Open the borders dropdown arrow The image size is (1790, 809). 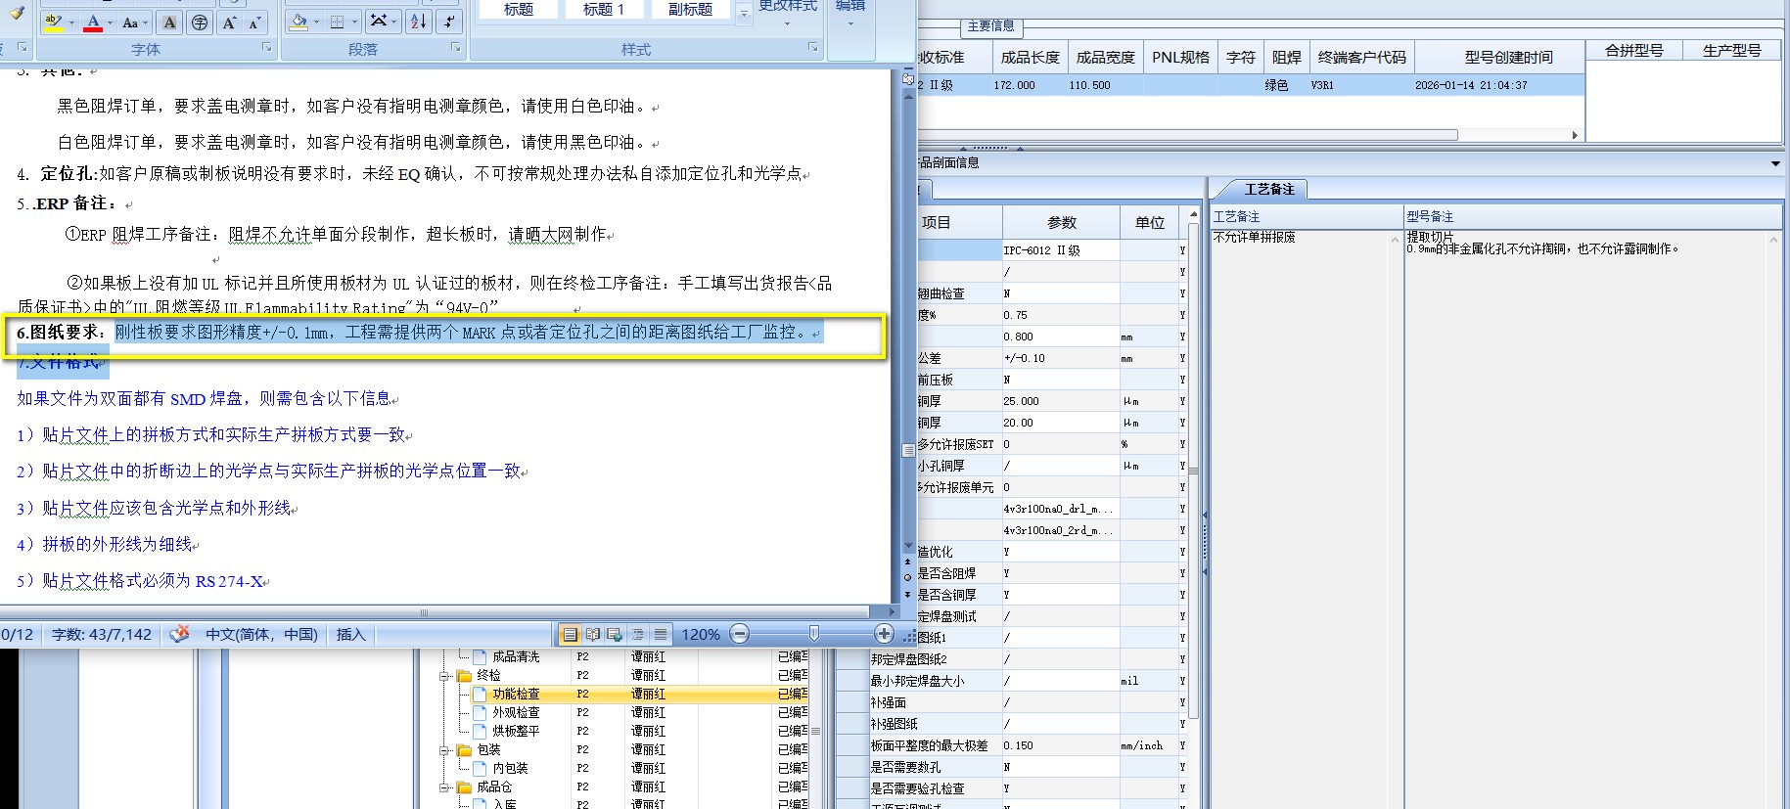(354, 22)
